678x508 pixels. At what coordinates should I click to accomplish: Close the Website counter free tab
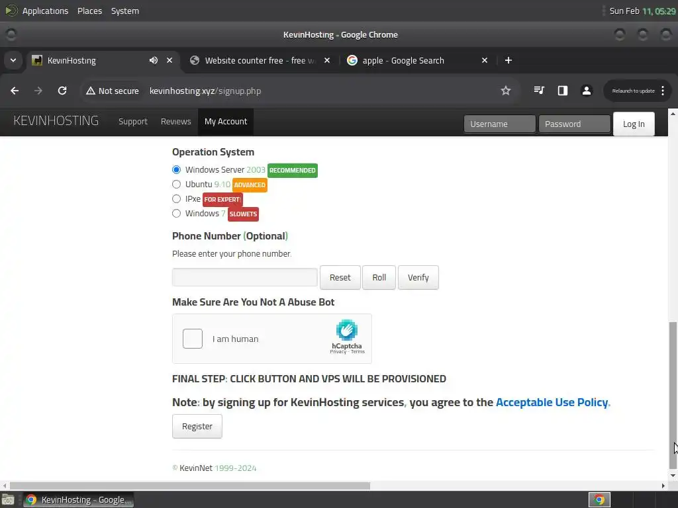click(x=327, y=60)
